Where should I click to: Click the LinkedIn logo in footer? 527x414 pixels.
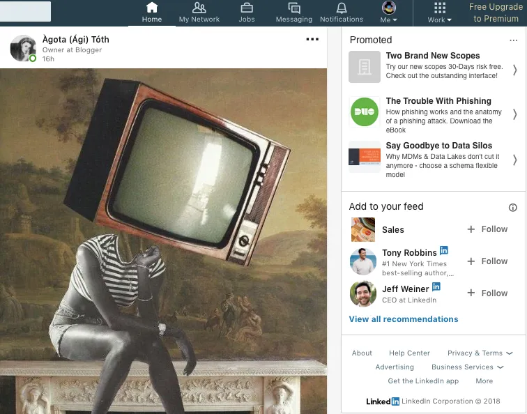click(383, 401)
